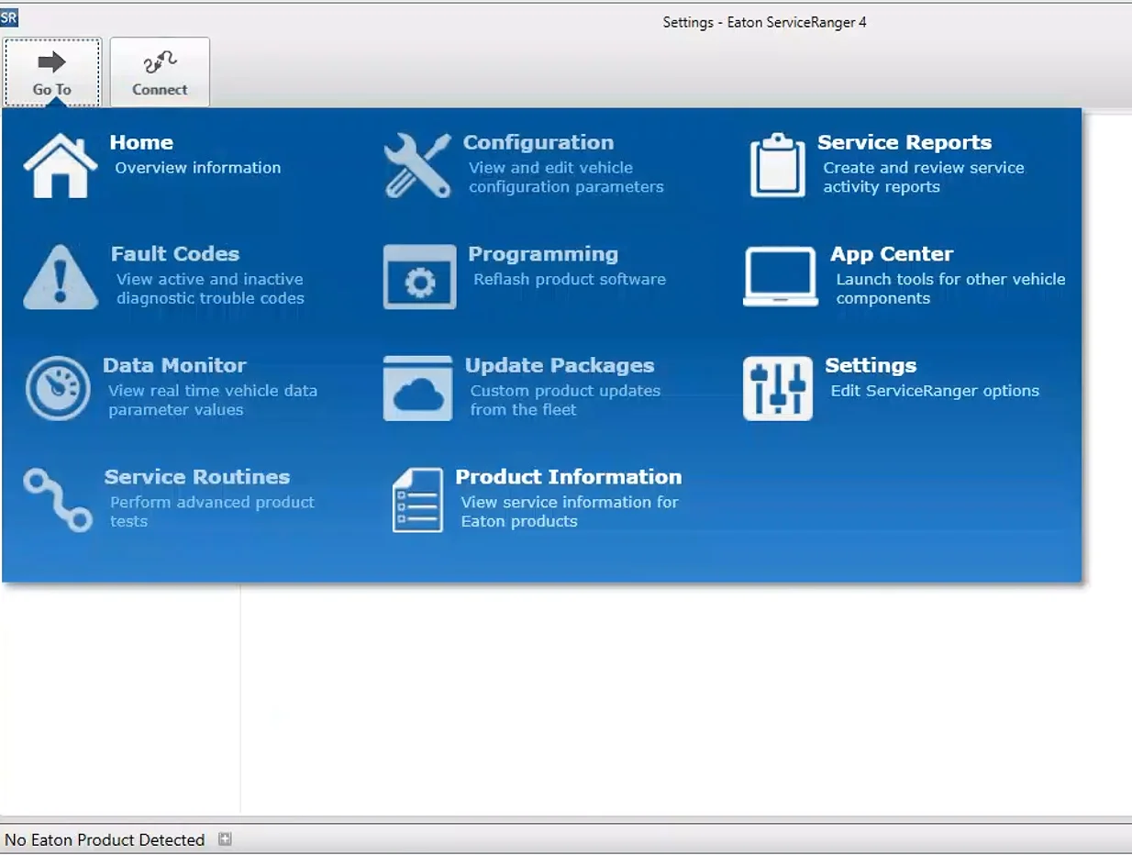Image resolution: width=1132 pixels, height=855 pixels.
Task: Expand the No Eaton Product Detected status
Action: coord(225,838)
